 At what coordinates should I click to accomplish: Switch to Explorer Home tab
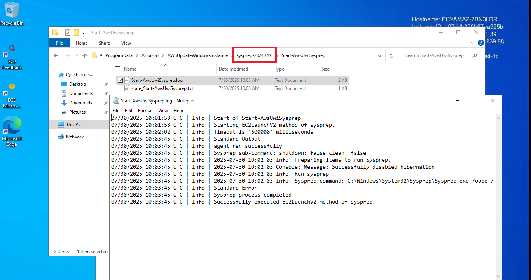(82, 43)
